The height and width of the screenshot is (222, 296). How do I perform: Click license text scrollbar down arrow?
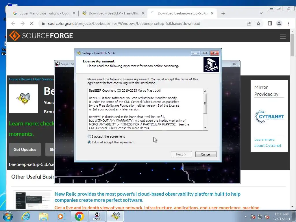205,128
